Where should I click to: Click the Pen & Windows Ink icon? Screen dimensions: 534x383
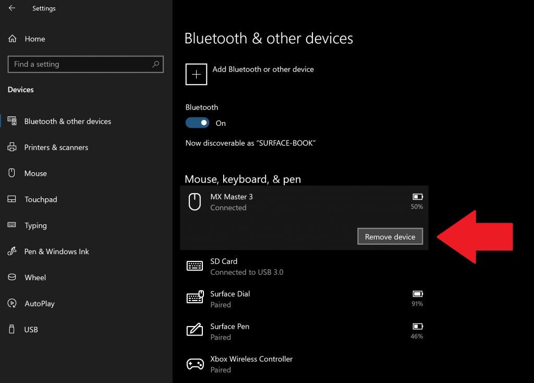coord(12,251)
